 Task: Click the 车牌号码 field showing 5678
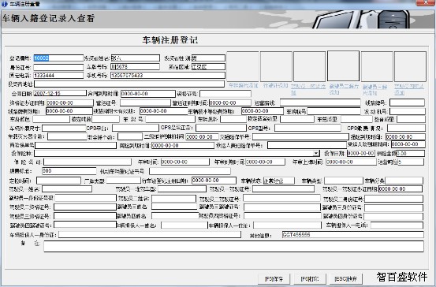coord(135,67)
